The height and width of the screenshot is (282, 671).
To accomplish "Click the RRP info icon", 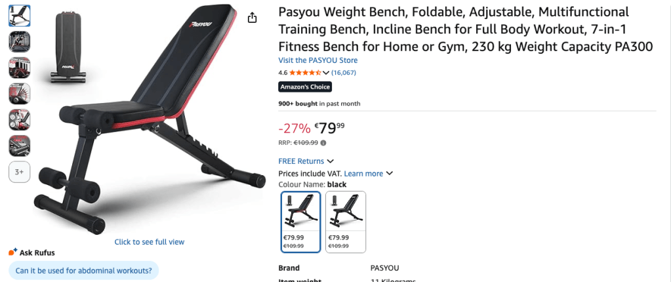I will pos(323,142).
